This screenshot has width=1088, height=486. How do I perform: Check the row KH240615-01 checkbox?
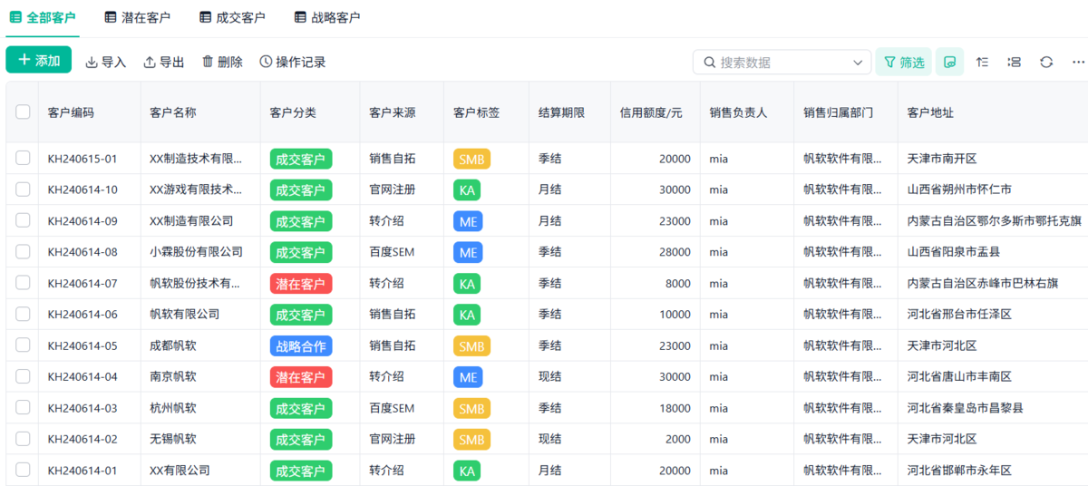[x=23, y=159]
